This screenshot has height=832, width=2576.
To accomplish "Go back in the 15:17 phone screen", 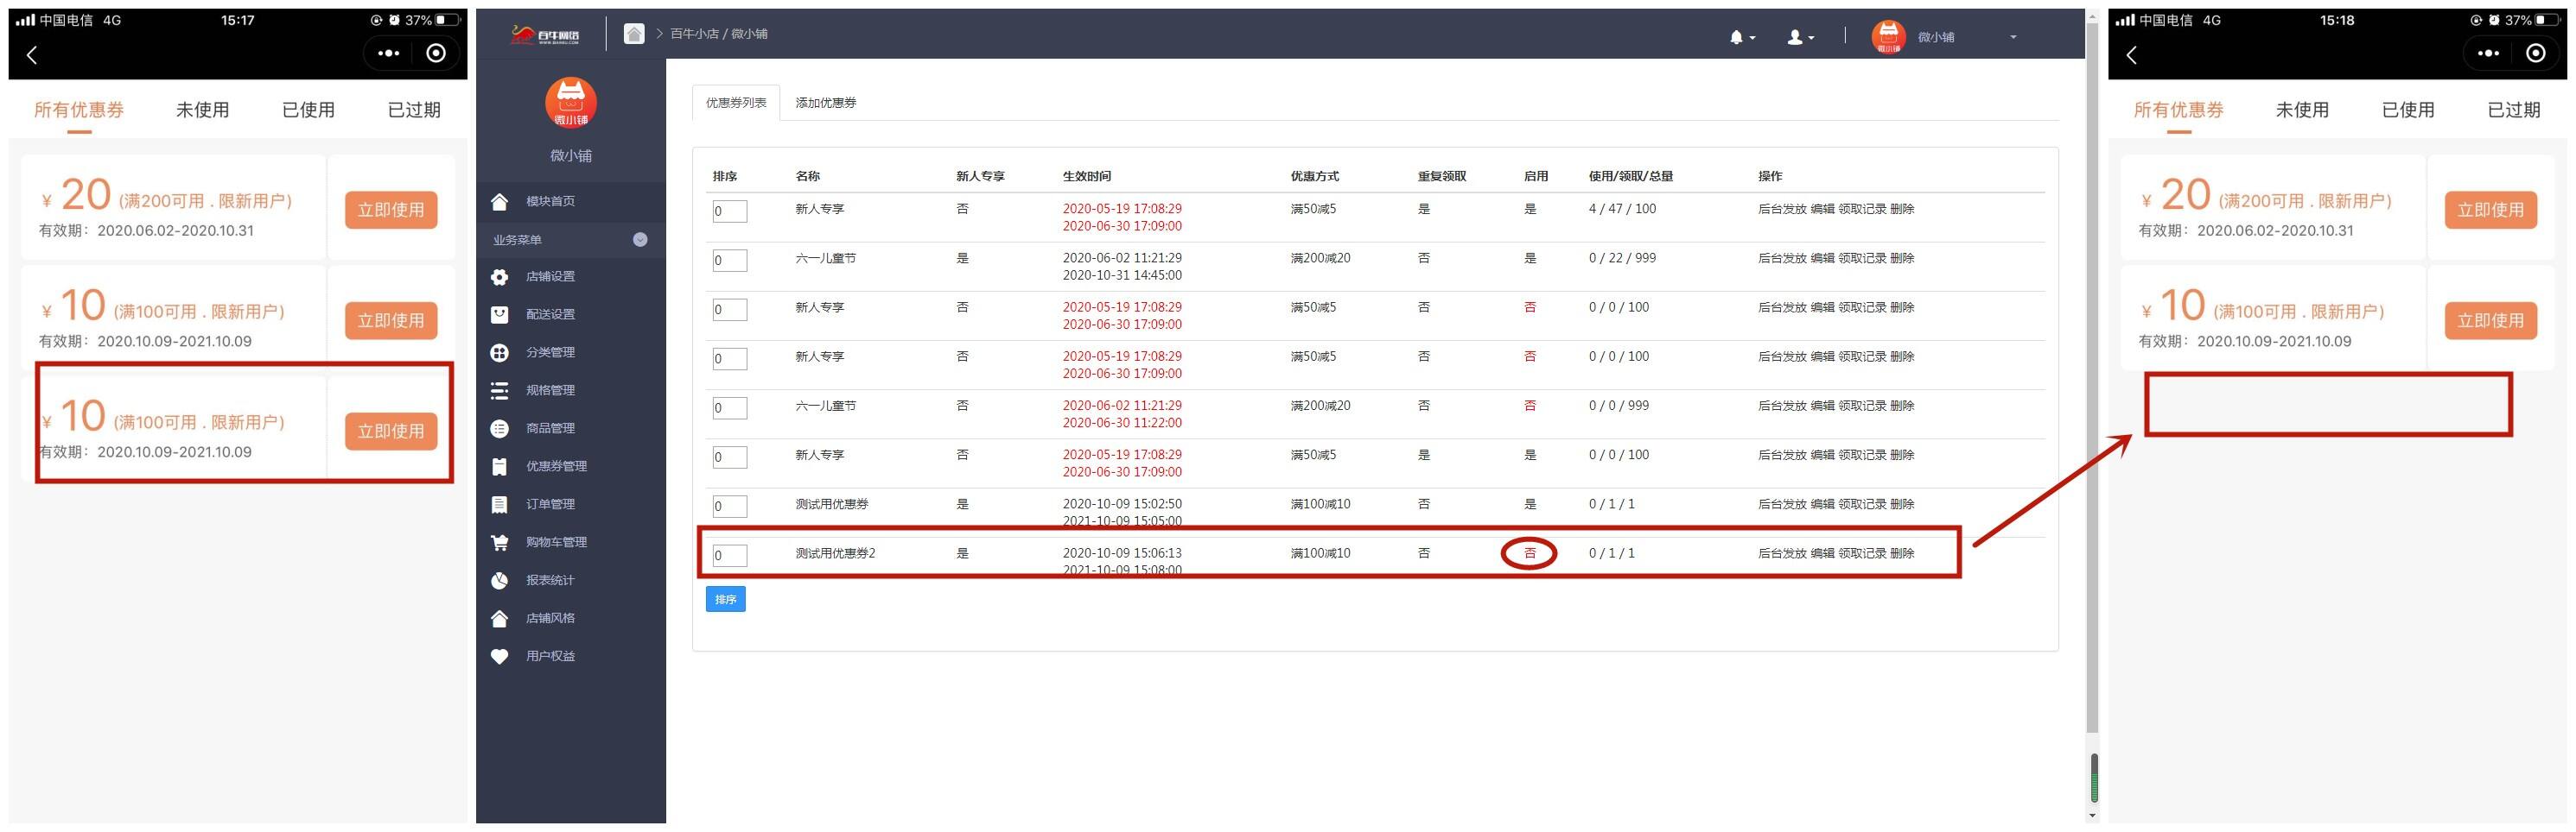I will [32, 55].
